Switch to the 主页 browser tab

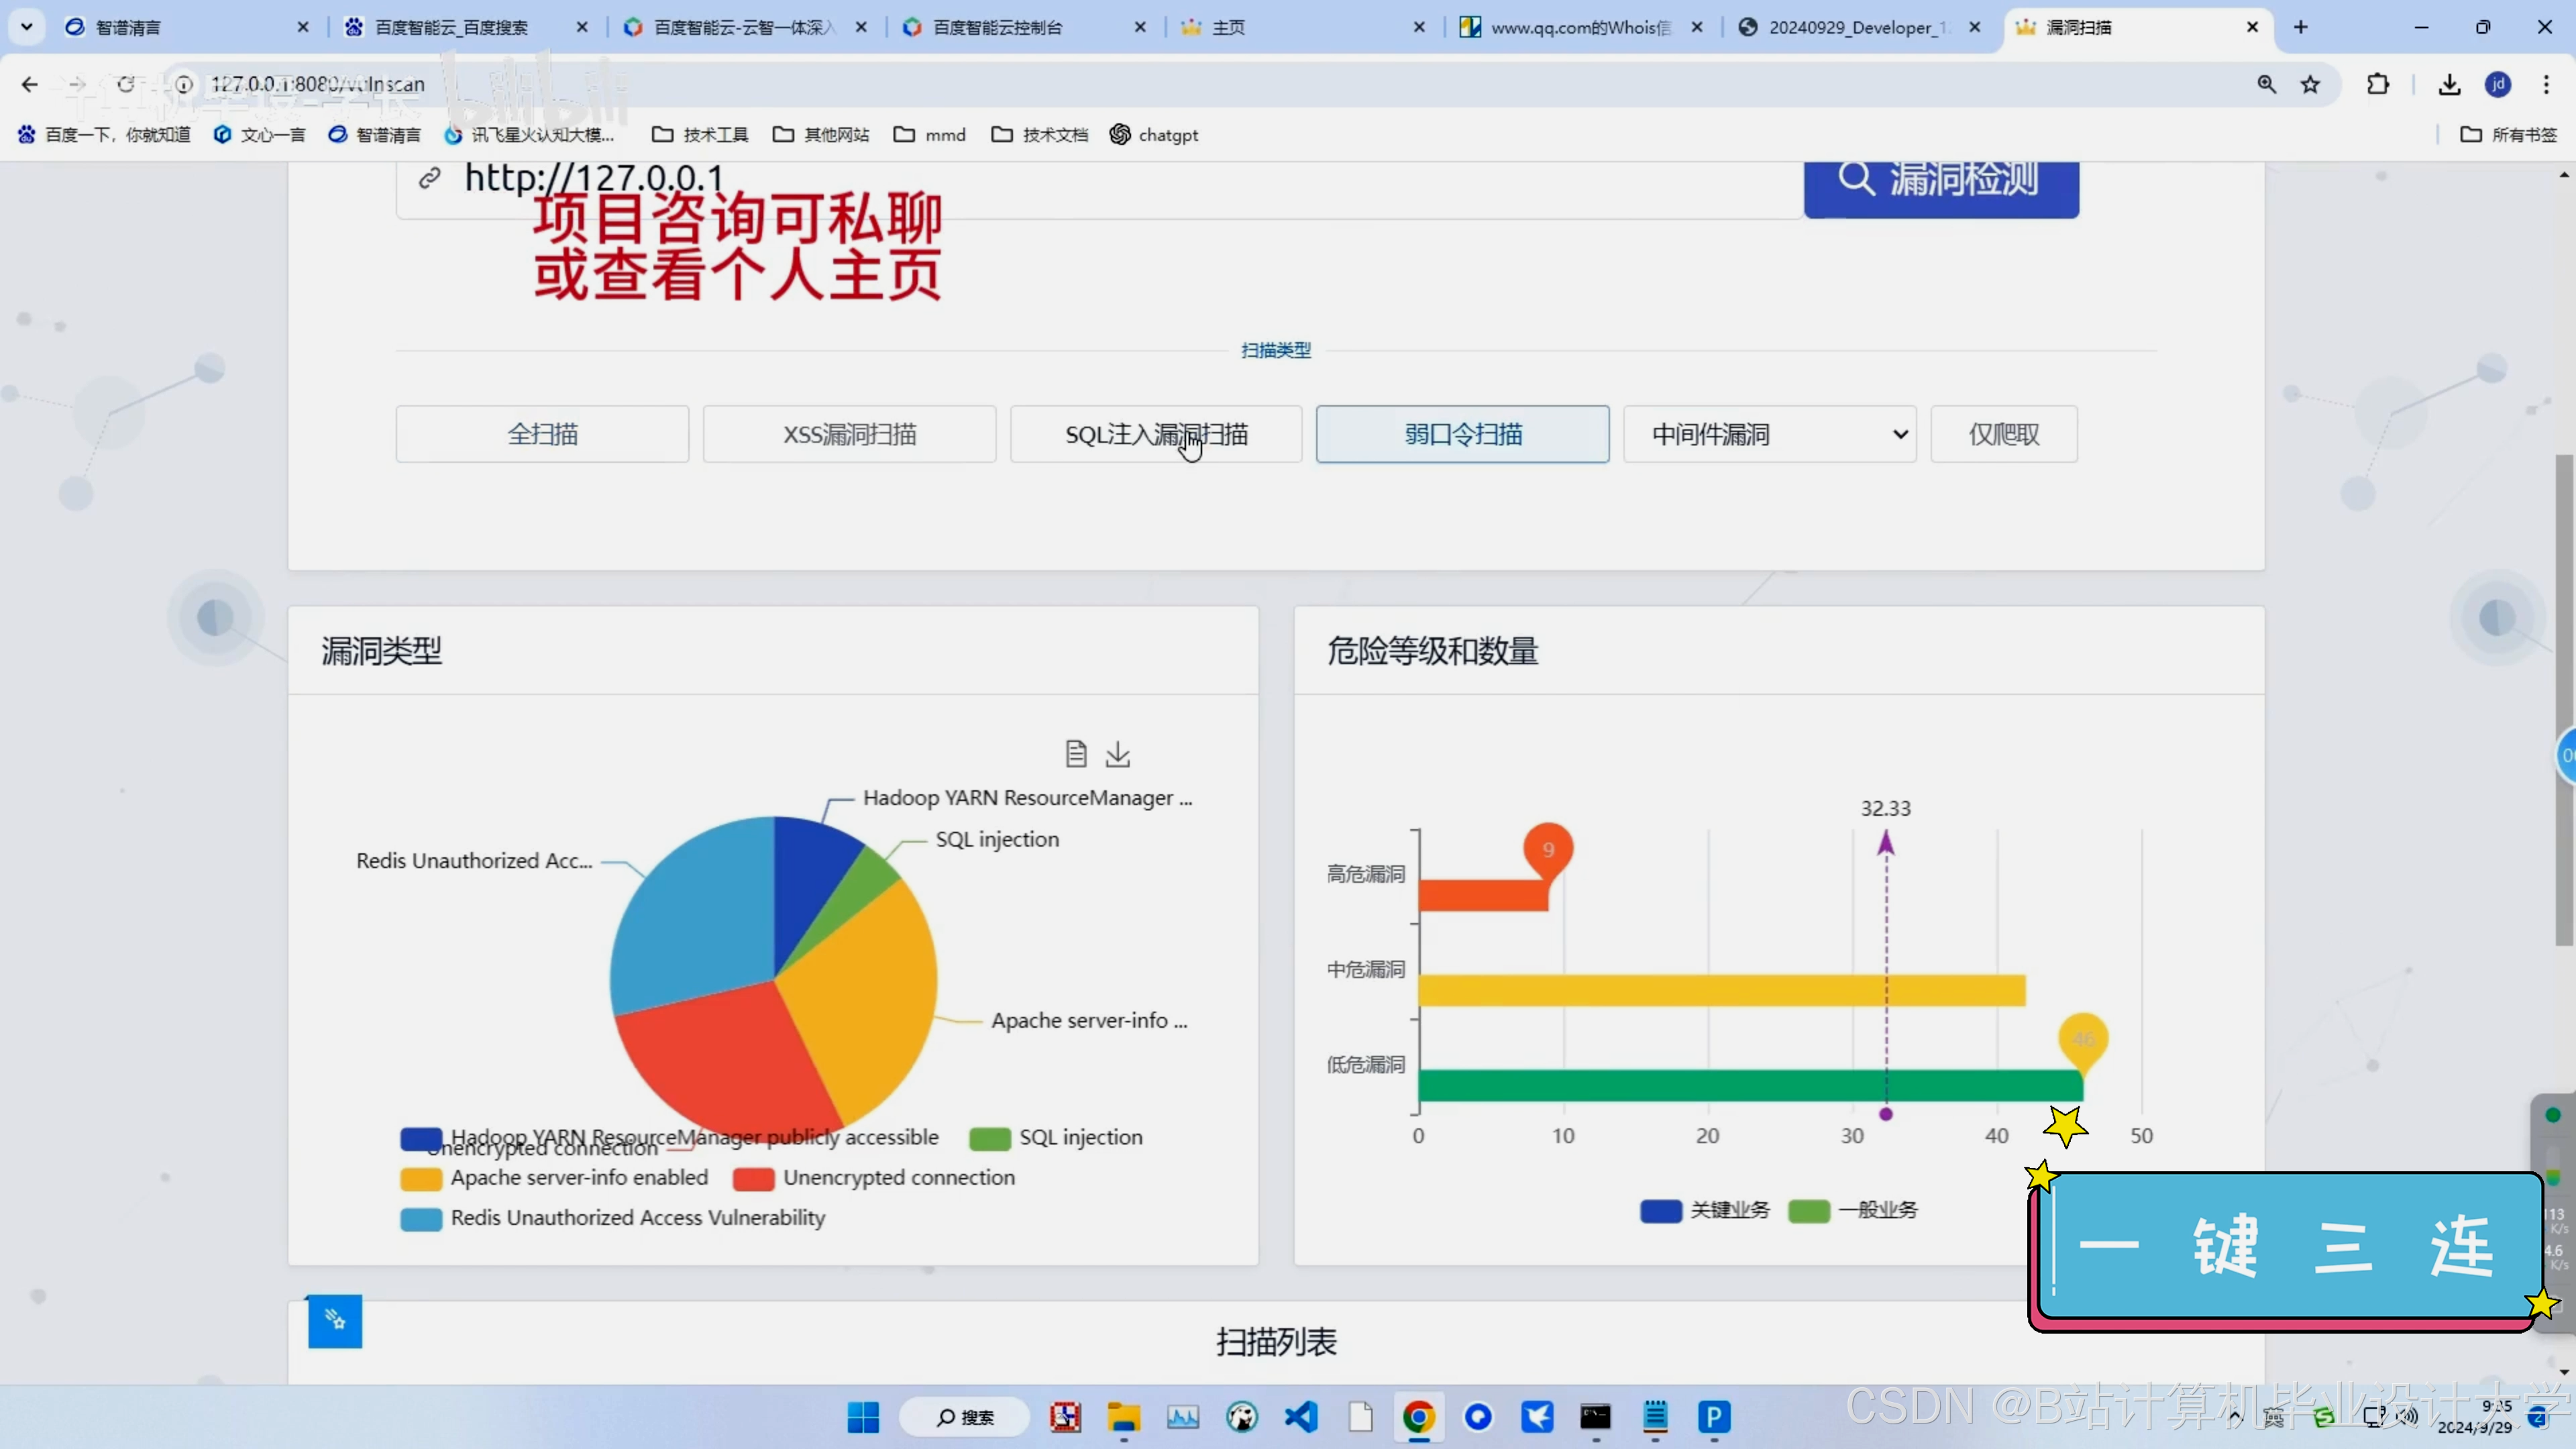(x=1227, y=28)
